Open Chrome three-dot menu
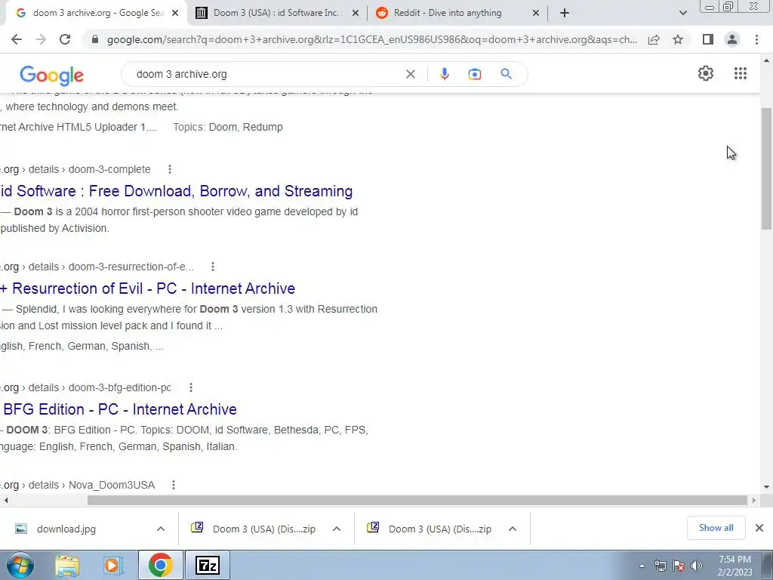773x580 pixels. [756, 39]
